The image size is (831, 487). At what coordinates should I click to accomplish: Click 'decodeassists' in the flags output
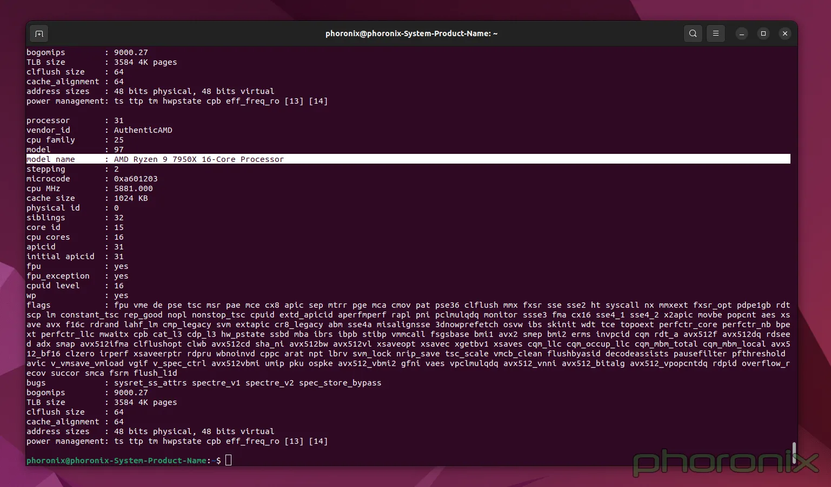pos(637,354)
